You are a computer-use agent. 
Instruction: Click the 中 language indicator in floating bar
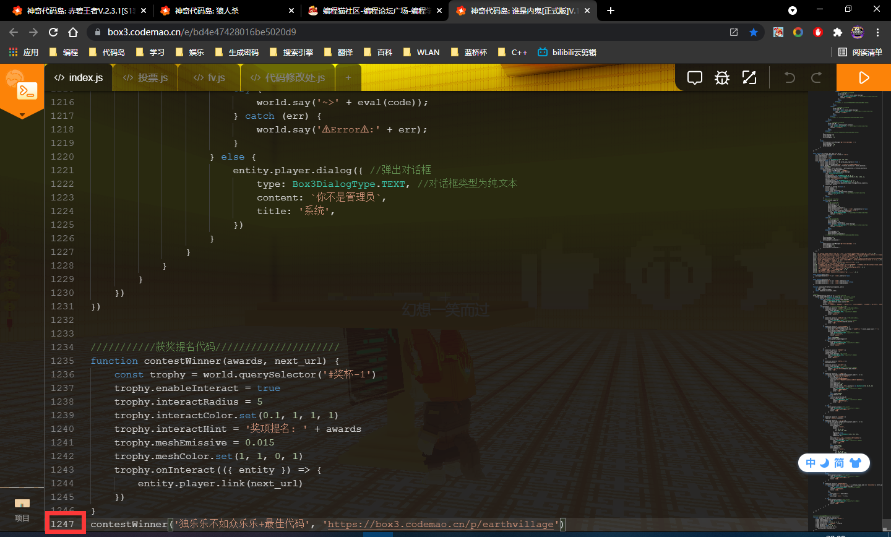click(811, 463)
